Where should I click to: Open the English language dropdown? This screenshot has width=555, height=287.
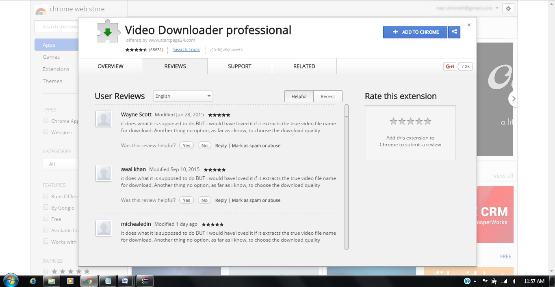[183, 96]
